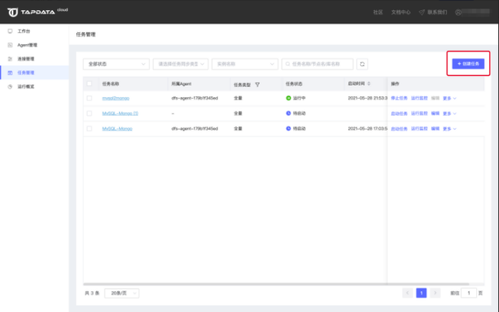
Task: Click 编辑 for MySQL-Mongo (1)
Action: (435, 114)
